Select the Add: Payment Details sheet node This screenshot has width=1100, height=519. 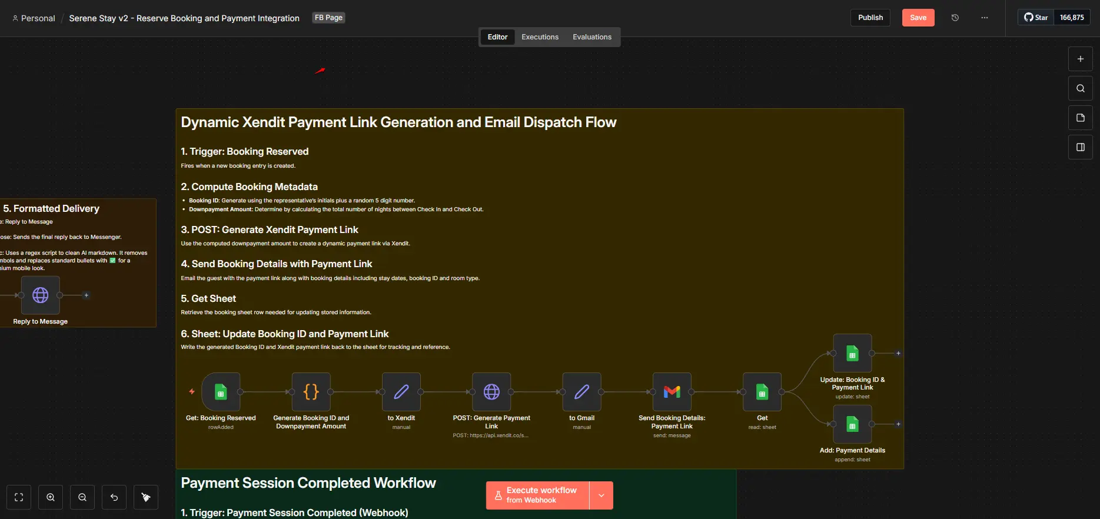pyautogui.click(x=852, y=424)
